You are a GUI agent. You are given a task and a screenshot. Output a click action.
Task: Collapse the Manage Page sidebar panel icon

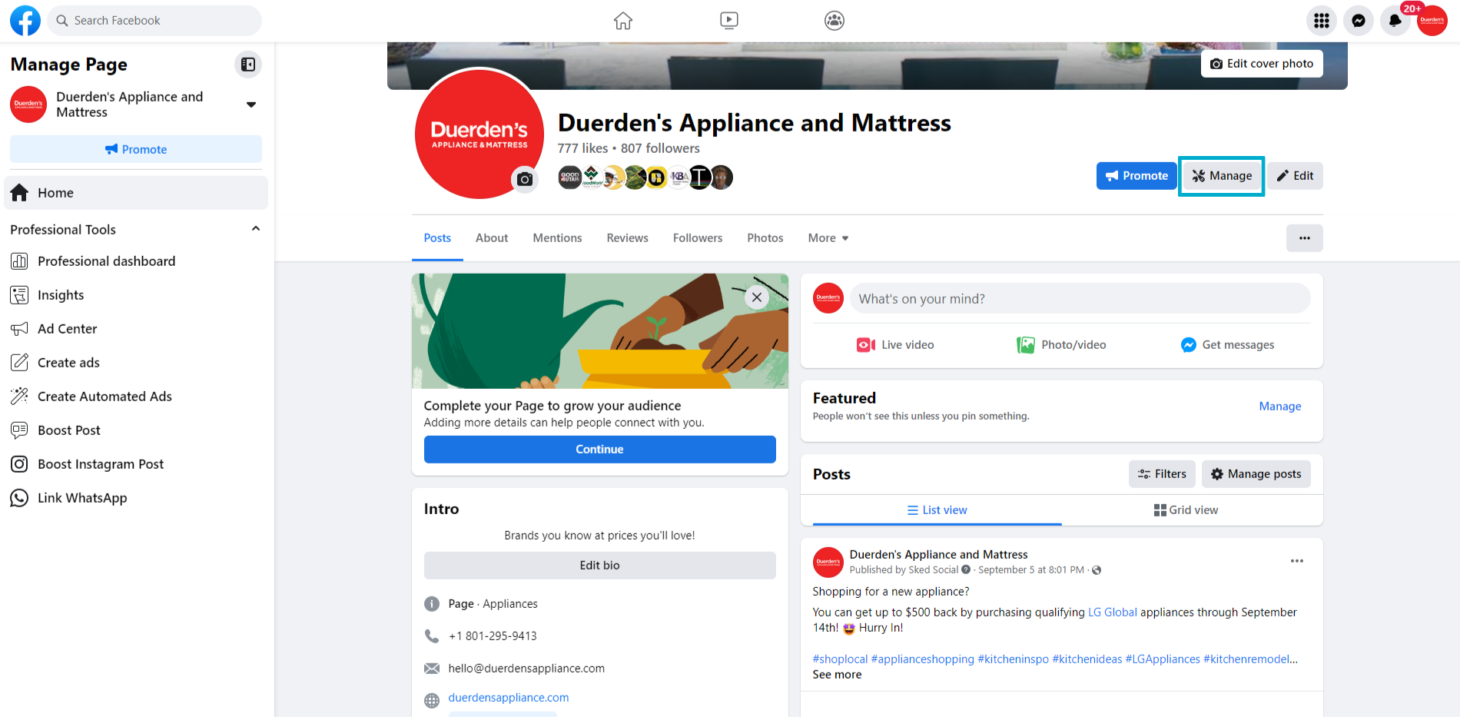coord(248,65)
